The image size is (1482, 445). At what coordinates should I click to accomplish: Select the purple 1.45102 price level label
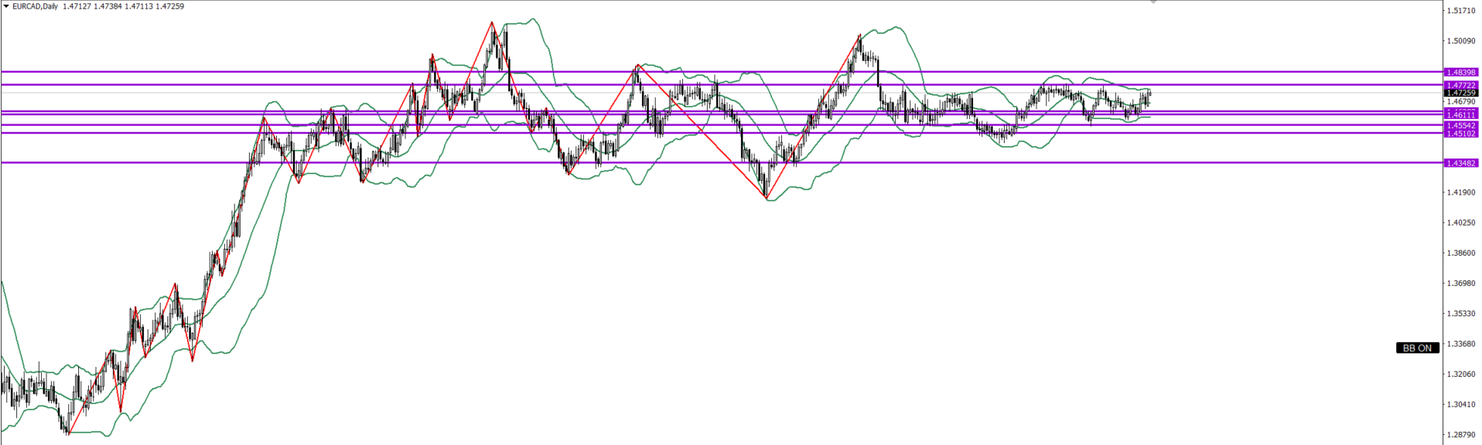(1461, 134)
